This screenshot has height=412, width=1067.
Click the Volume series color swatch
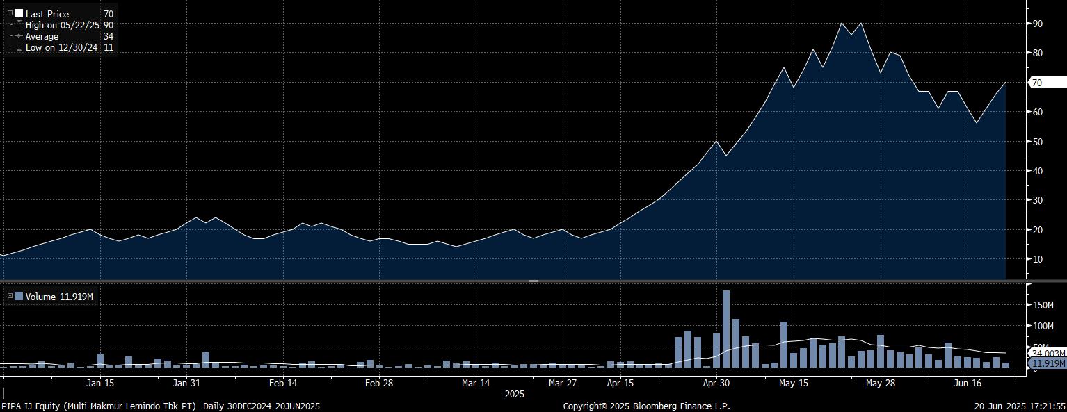coord(19,297)
